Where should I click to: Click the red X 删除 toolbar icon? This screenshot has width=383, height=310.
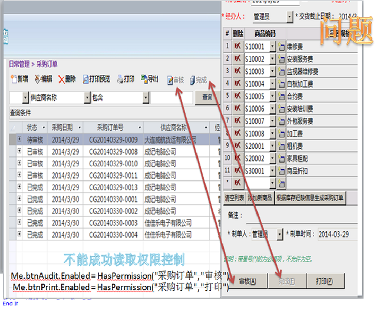[x=67, y=79]
